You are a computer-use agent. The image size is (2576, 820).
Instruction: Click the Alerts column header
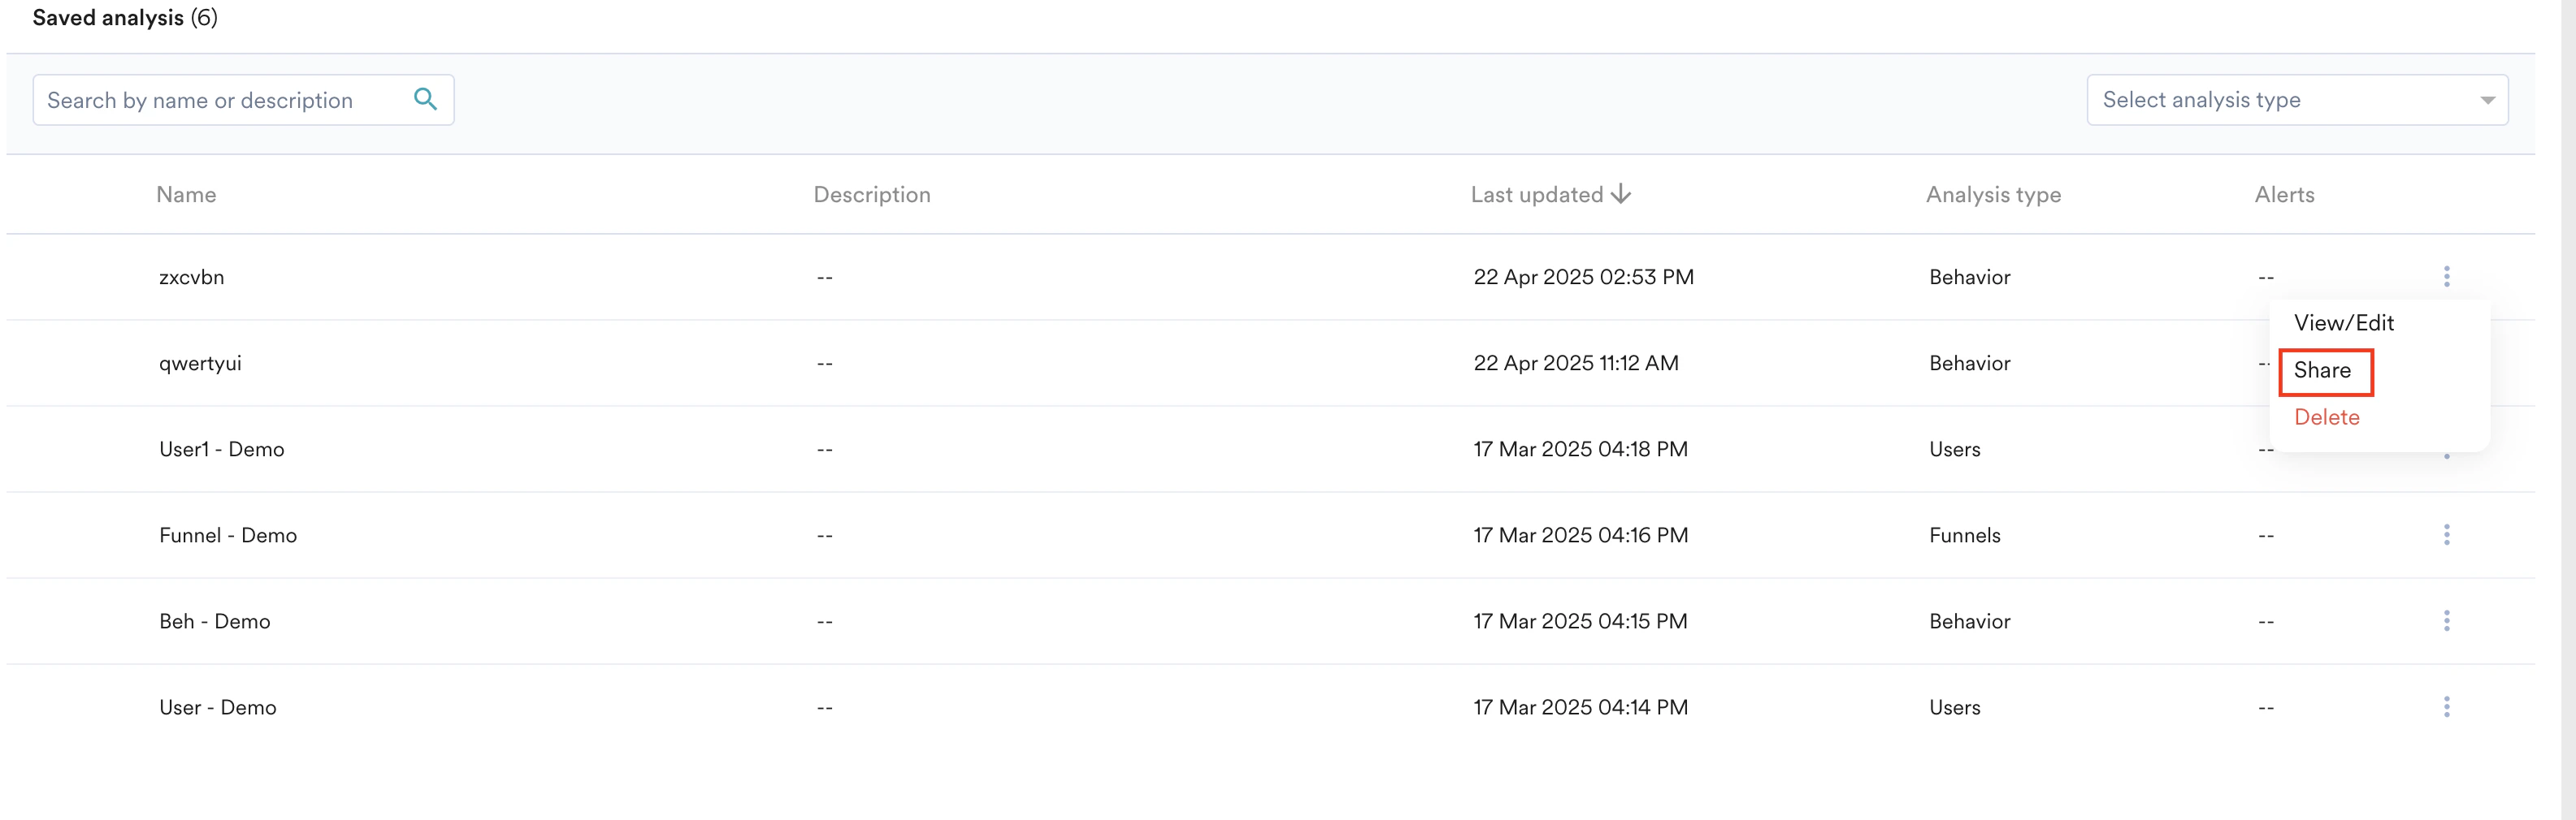click(x=2284, y=194)
